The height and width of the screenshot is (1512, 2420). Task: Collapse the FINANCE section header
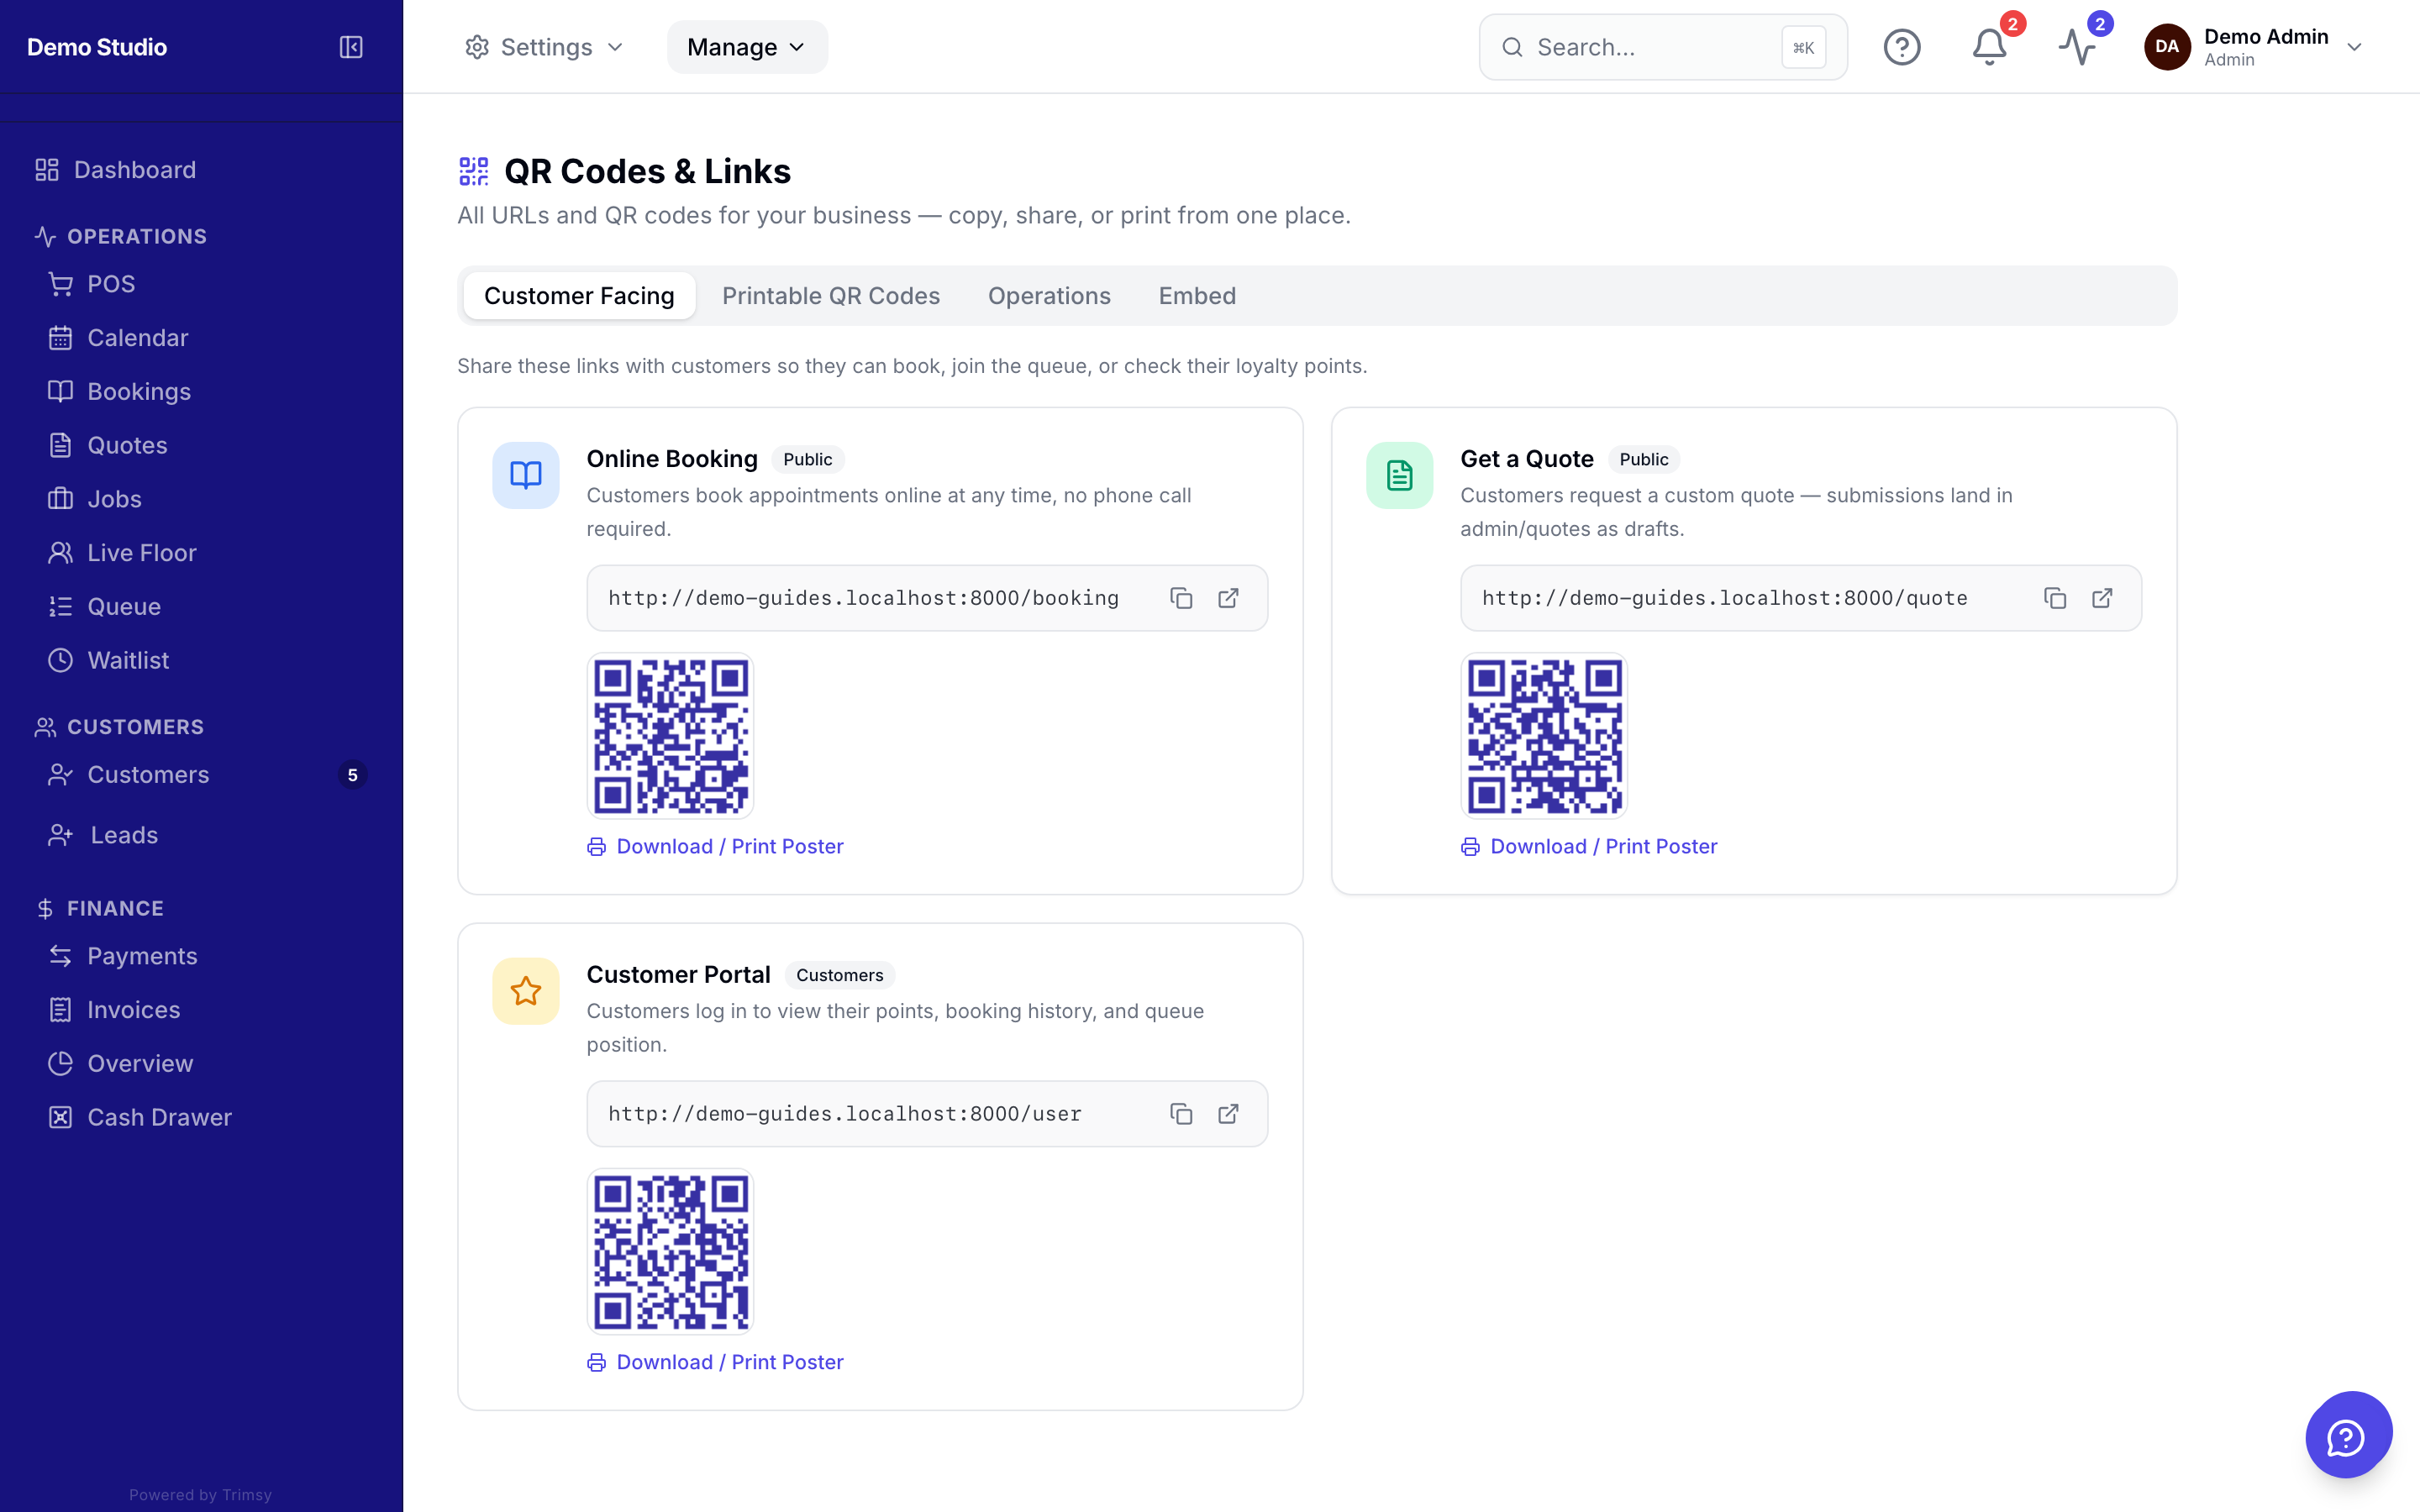(x=99, y=908)
